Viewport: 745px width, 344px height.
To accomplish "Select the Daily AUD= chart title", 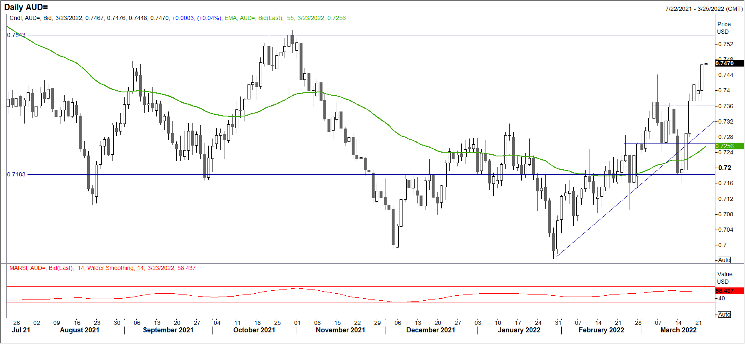I will point(26,7).
